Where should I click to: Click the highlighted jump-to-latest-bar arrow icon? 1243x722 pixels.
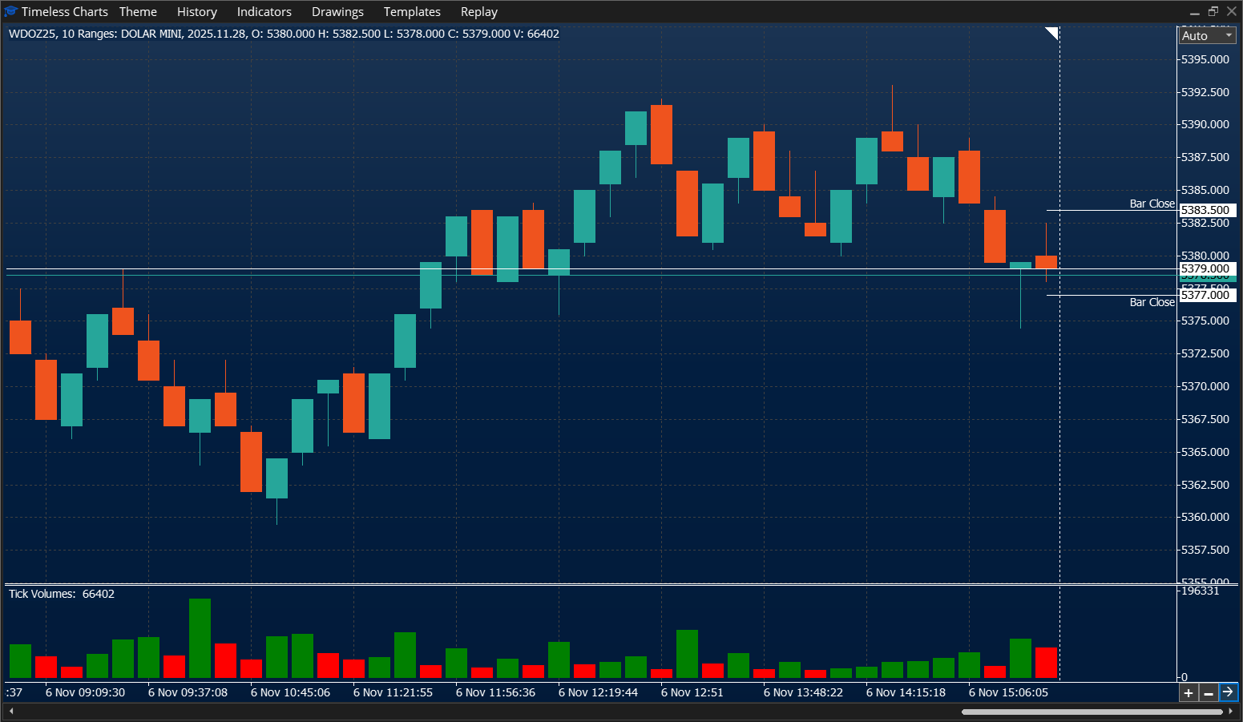1228,692
